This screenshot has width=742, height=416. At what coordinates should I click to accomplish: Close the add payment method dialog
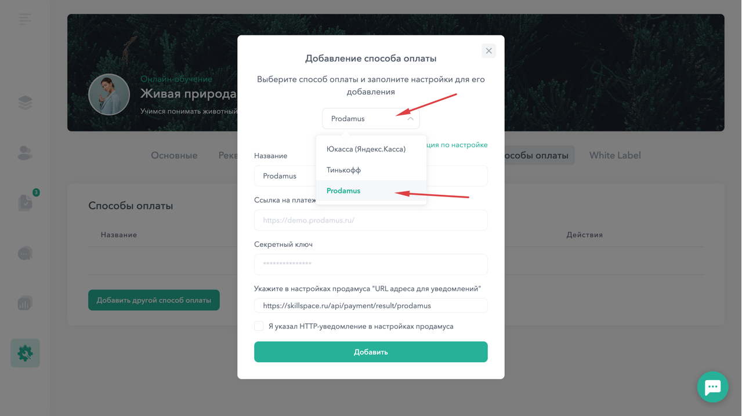(488, 51)
